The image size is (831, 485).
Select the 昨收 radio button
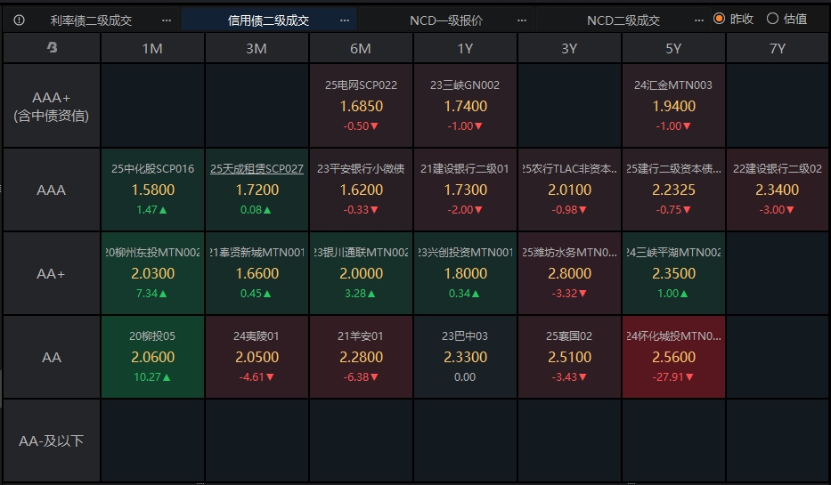tap(719, 19)
